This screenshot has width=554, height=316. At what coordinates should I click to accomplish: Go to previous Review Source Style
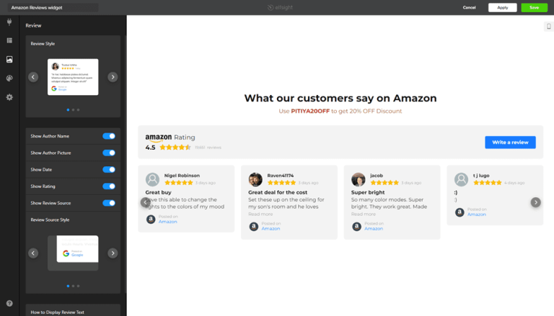click(x=33, y=253)
